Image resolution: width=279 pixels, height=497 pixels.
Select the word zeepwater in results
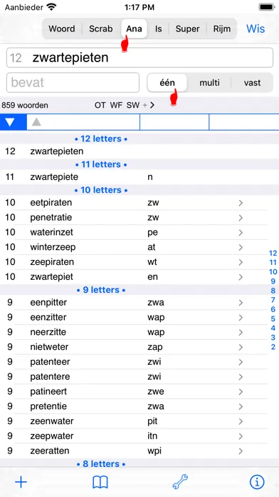point(52,436)
